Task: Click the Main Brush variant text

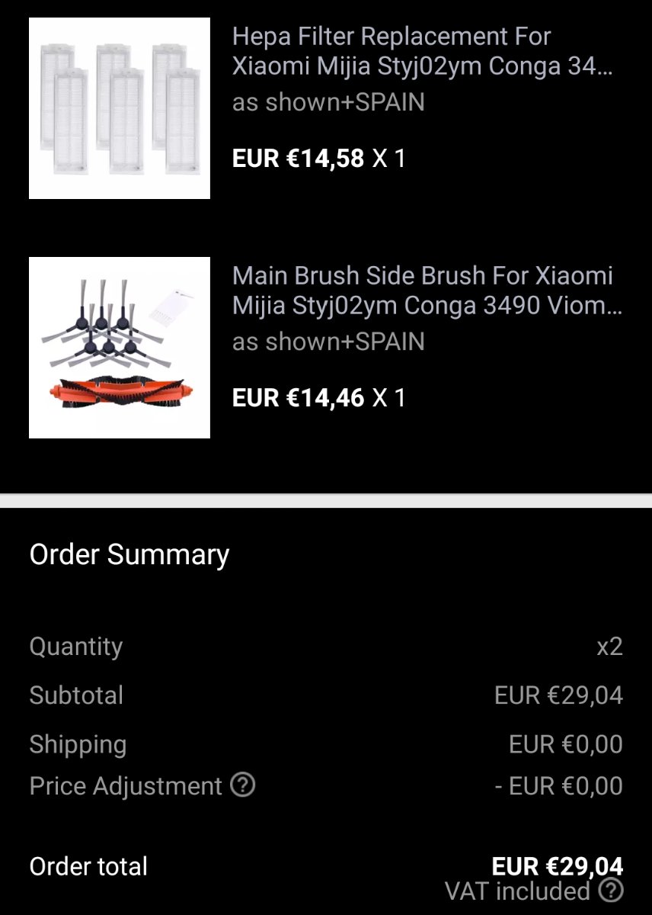Action: coord(328,342)
